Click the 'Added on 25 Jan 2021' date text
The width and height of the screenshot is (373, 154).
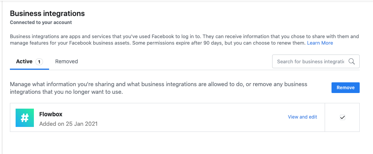(69, 124)
